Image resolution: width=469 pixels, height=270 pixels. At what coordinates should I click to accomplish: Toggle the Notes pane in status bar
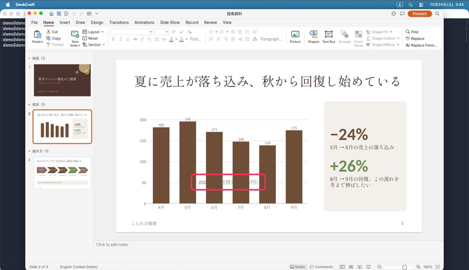[297, 267]
